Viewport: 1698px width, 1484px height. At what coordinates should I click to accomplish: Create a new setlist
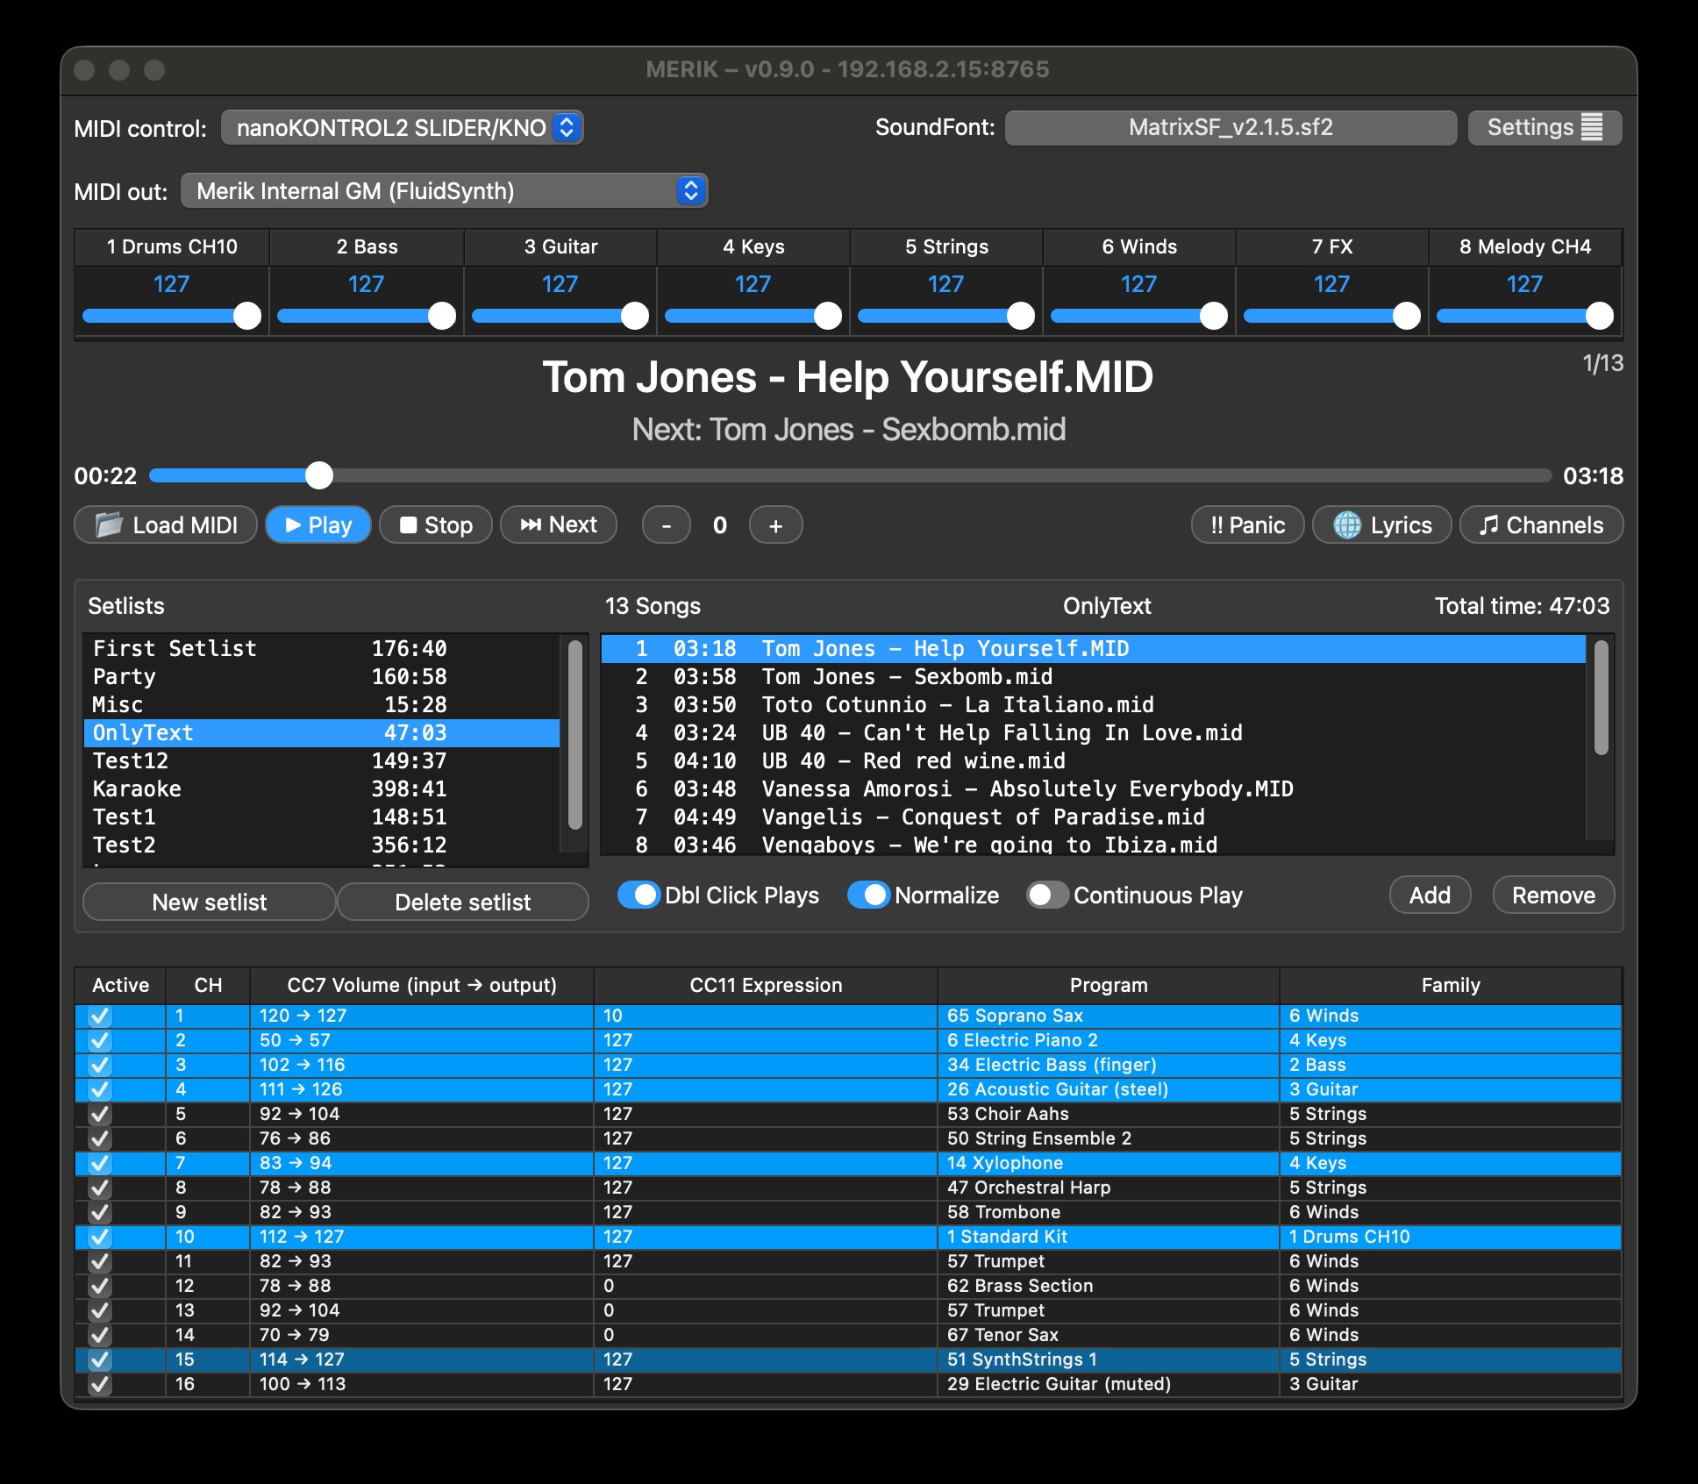coord(209,902)
